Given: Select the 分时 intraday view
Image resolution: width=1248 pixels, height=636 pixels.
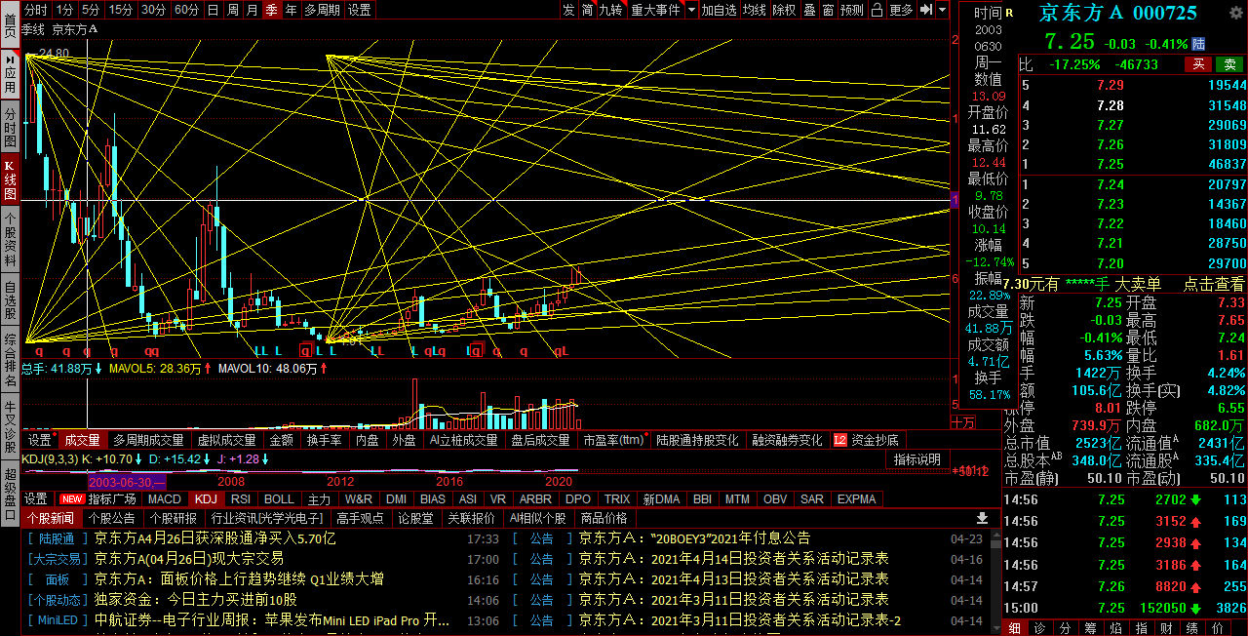Looking at the screenshot, I should click(x=35, y=10).
